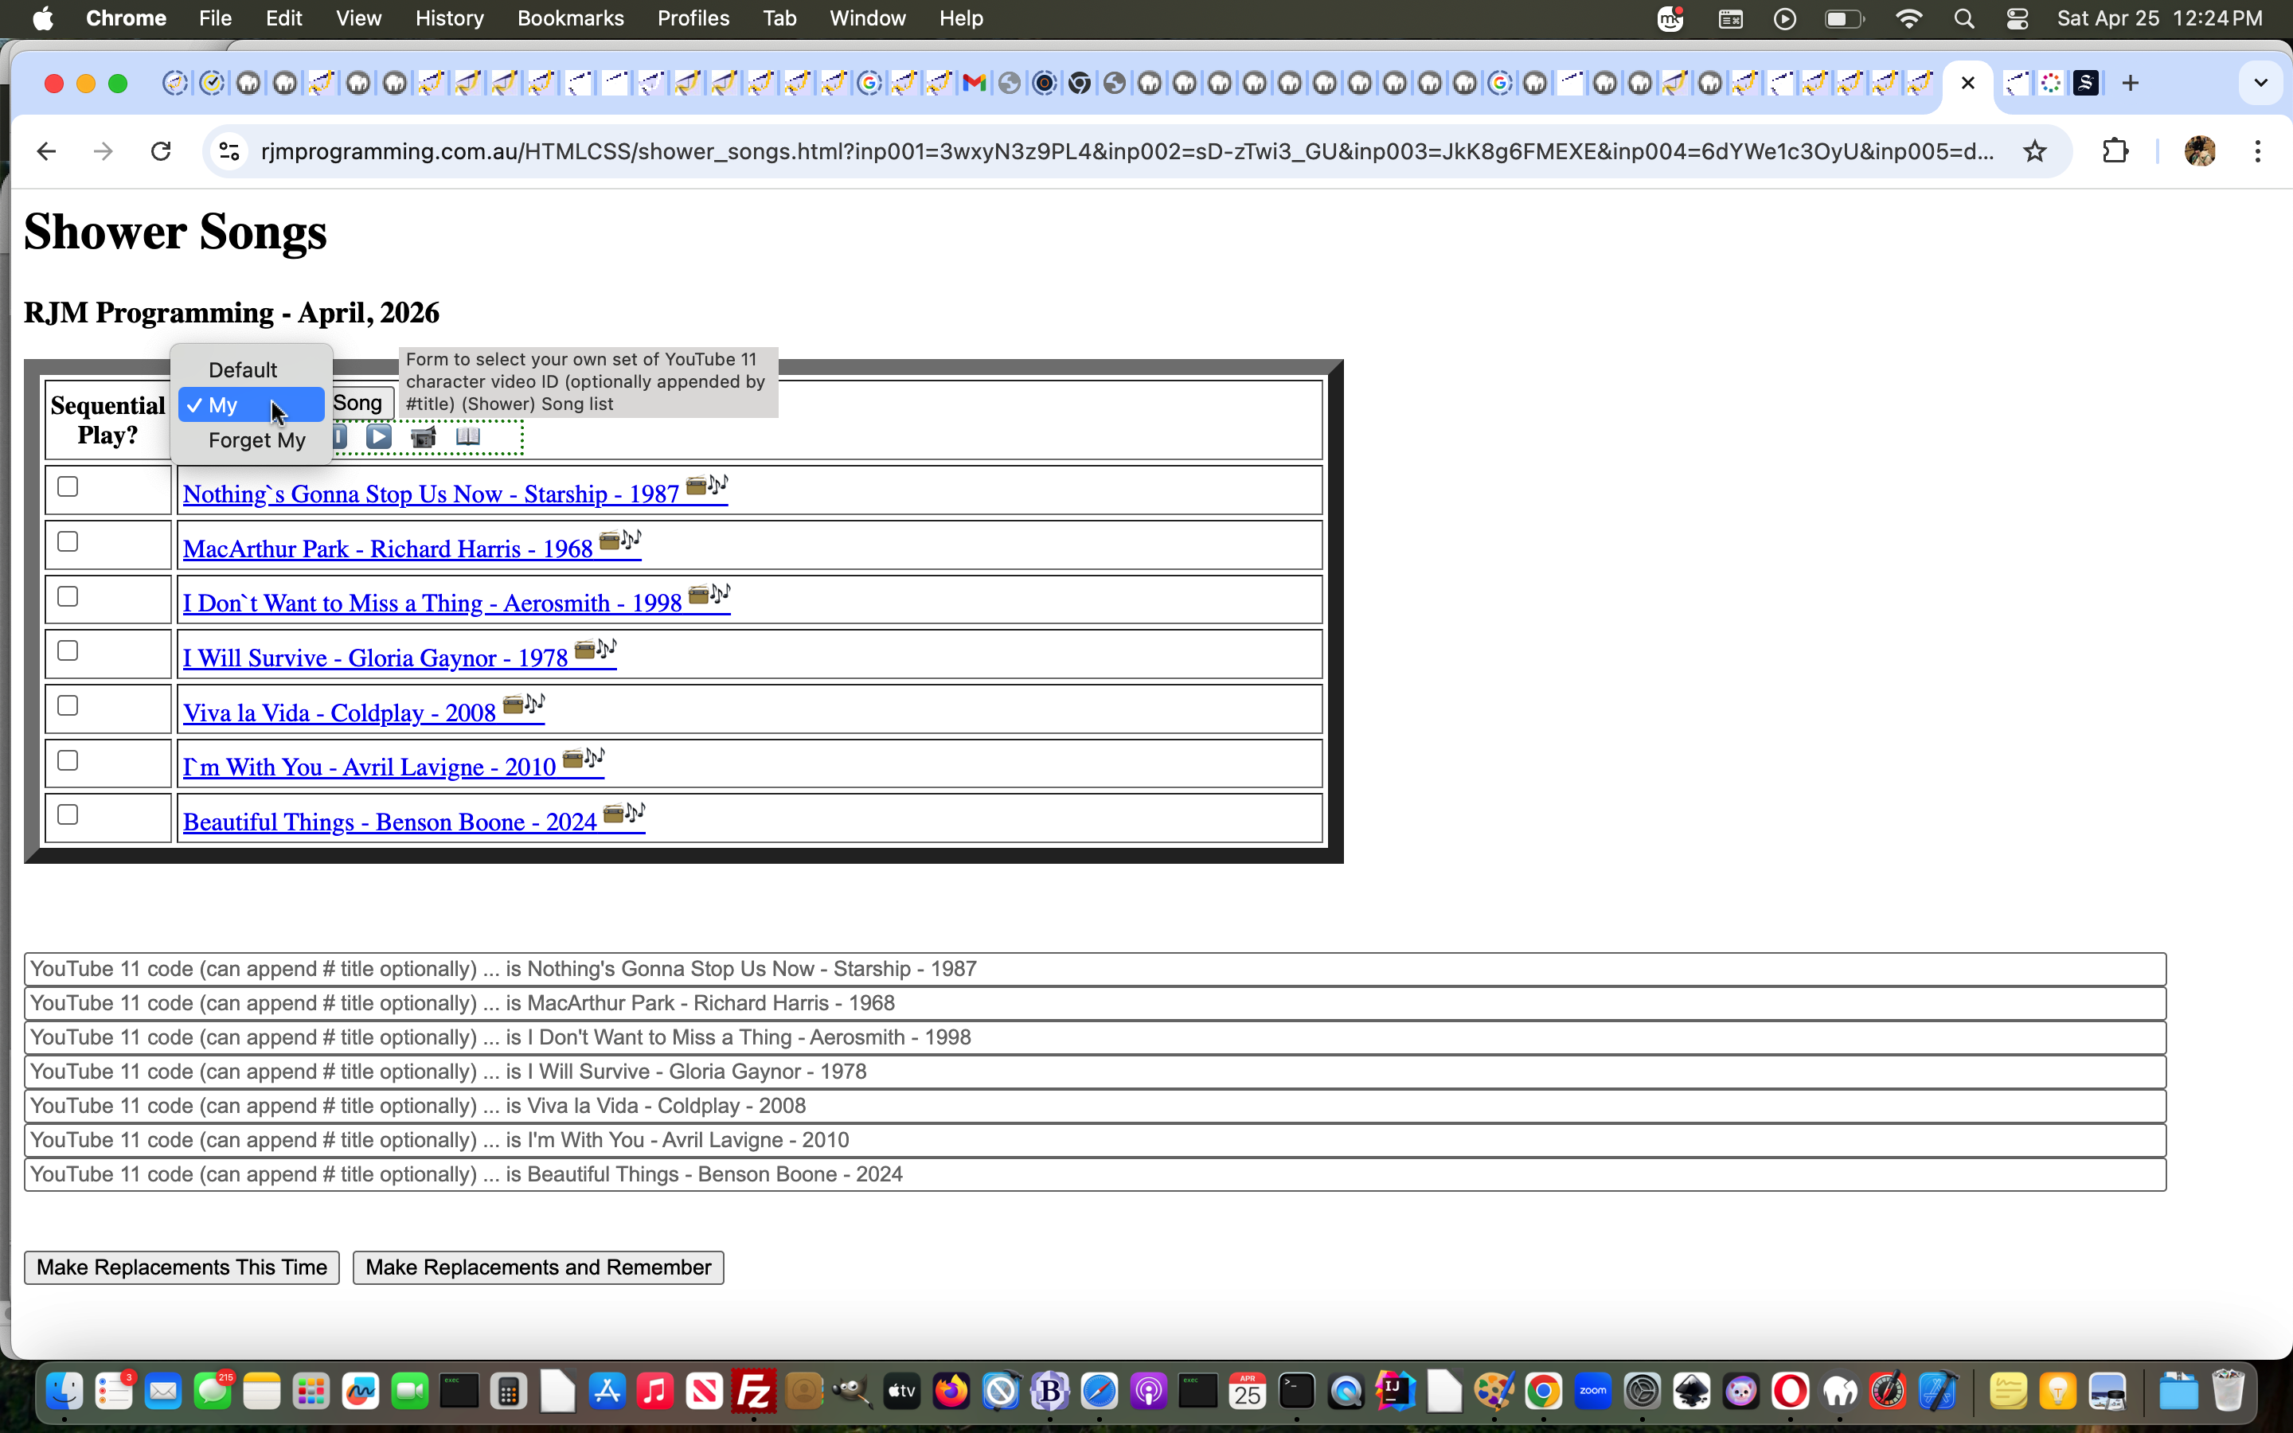Image resolution: width=2293 pixels, height=1433 pixels.
Task: Open the Bookmarks menu
Action: pos(569,18)
